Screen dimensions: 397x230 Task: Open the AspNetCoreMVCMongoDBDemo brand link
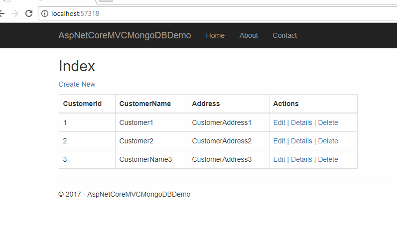(x=125, y=35)
